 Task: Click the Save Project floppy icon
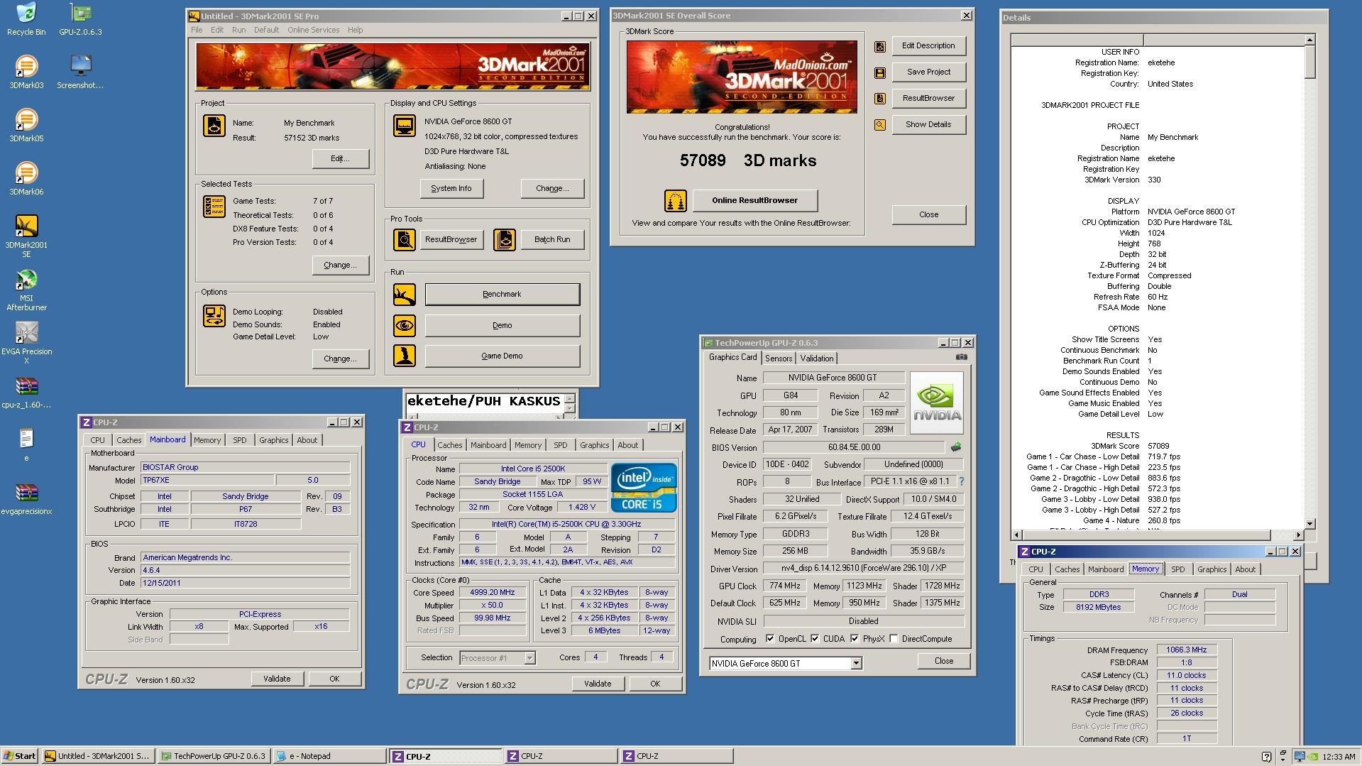coord(879,72)
